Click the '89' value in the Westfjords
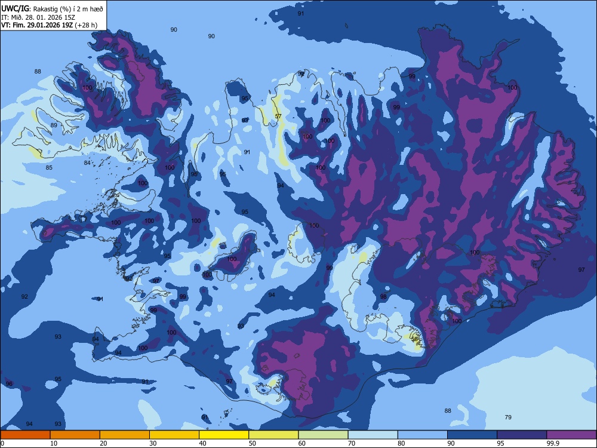 pyautogui.click(x=54, y=125)
